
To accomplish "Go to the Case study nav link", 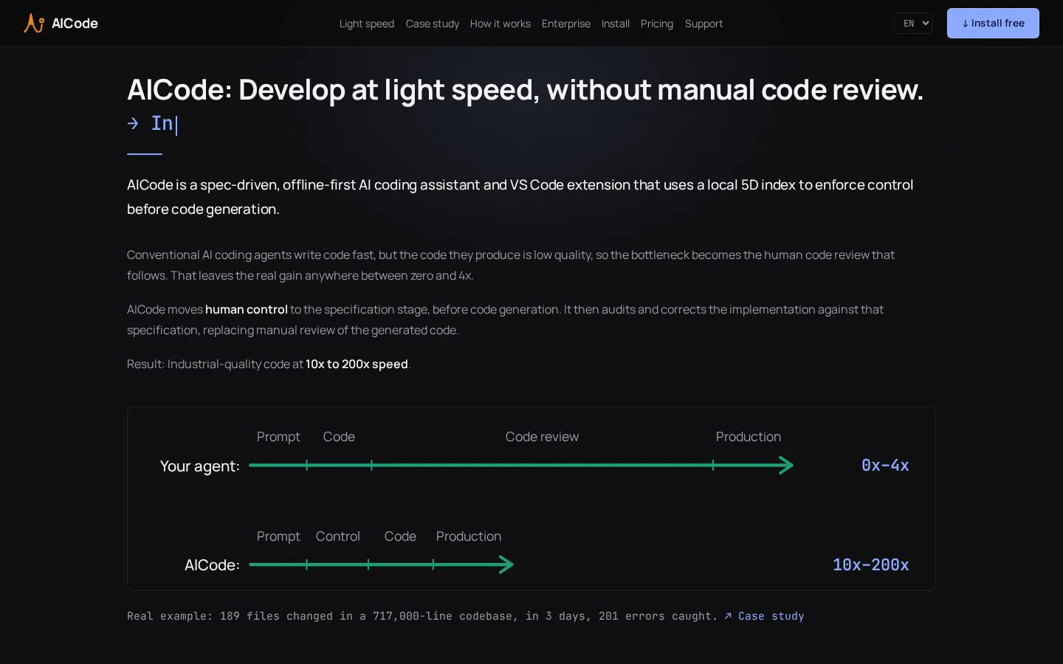I will click(x=433, y=24).
